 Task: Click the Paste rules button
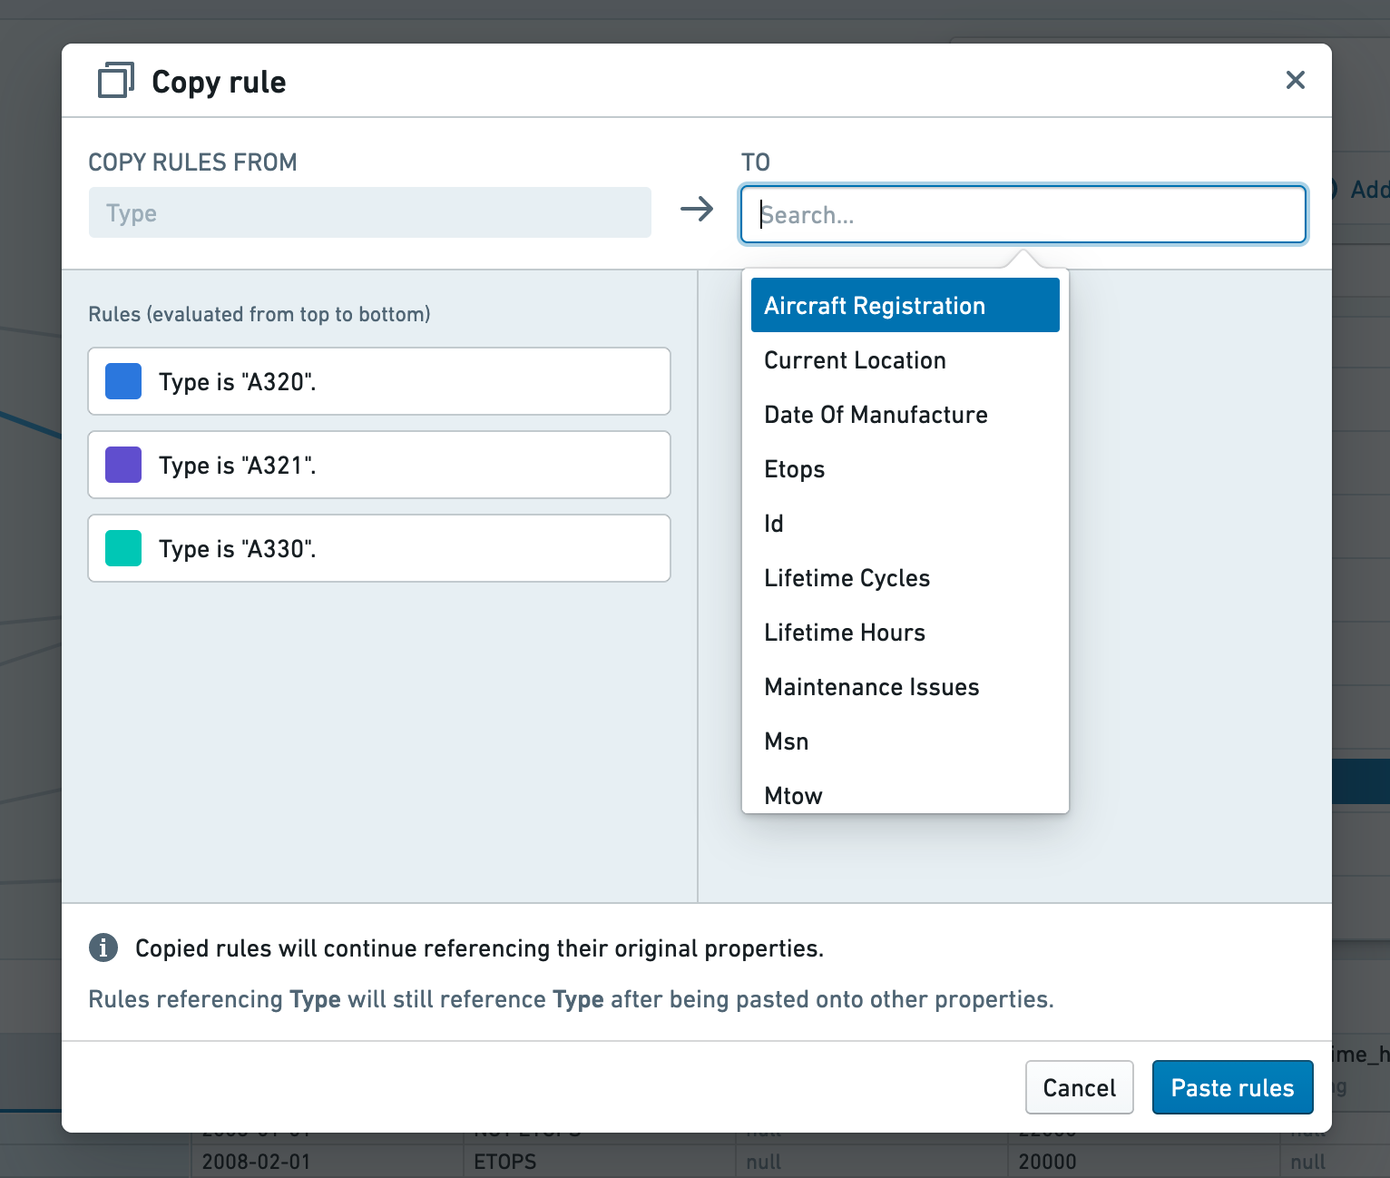1232,1087
